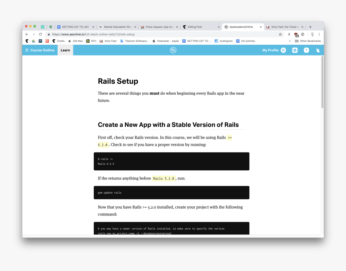Close the AppAcademyOnline tab

261,27
